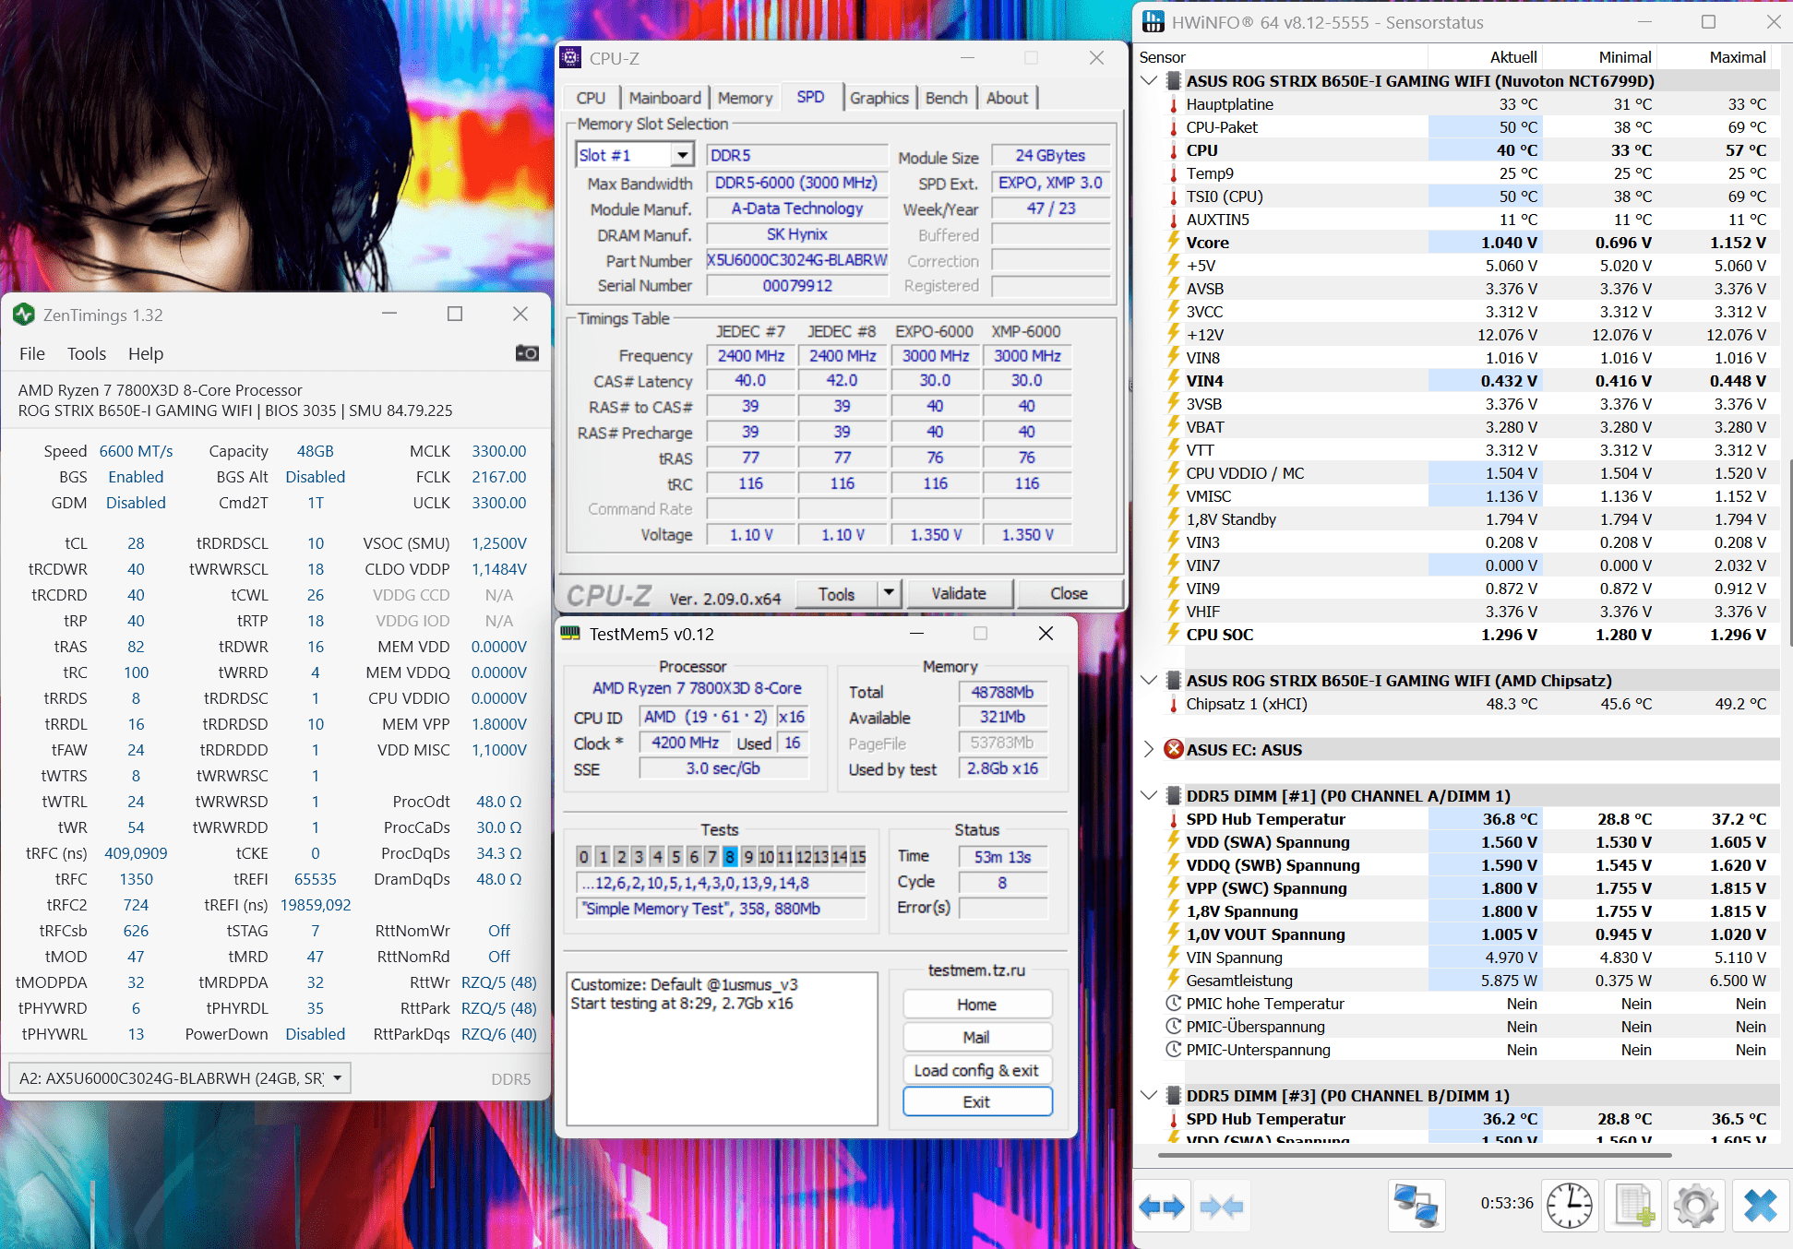
Task: Expand the ASUS EC: ASUS group
Action: coord(1149,749)
